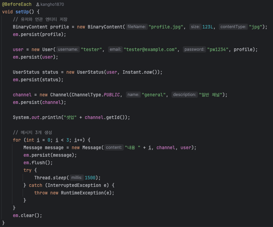Click throw new RuntimeException(e) statement
Viewport: 273px width, 227px height.
tap(74, 193)
